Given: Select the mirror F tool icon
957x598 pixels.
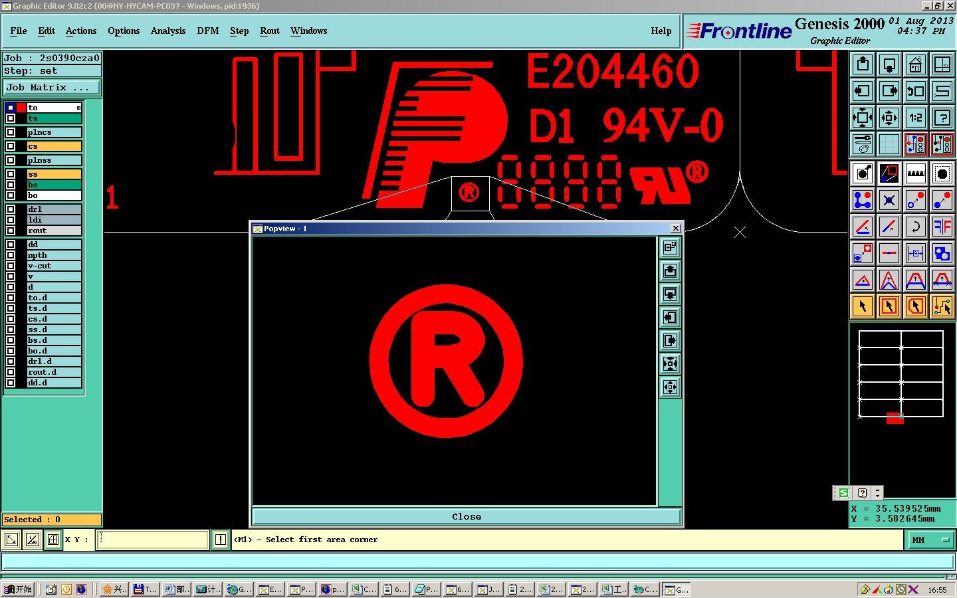Looking at the screenshot, I should pos(942,227).
